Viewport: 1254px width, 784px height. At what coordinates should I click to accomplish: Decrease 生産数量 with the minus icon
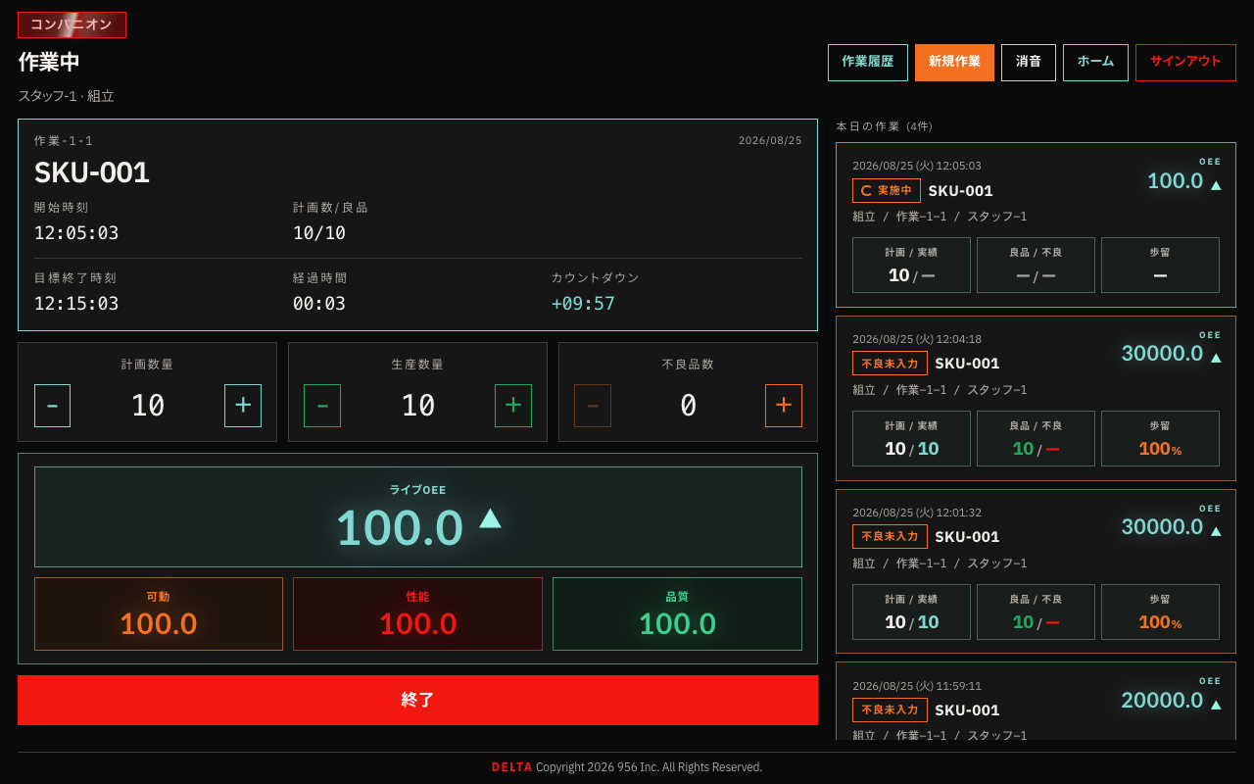pyautogui.click(x=322, y=406)
